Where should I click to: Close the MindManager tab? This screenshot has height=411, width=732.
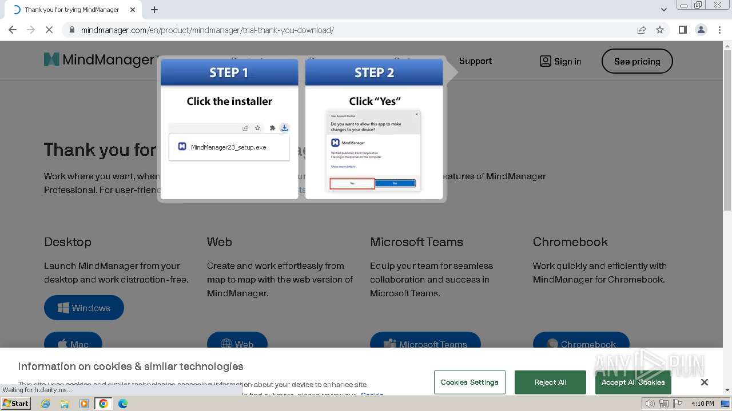(x=133, y=10)
